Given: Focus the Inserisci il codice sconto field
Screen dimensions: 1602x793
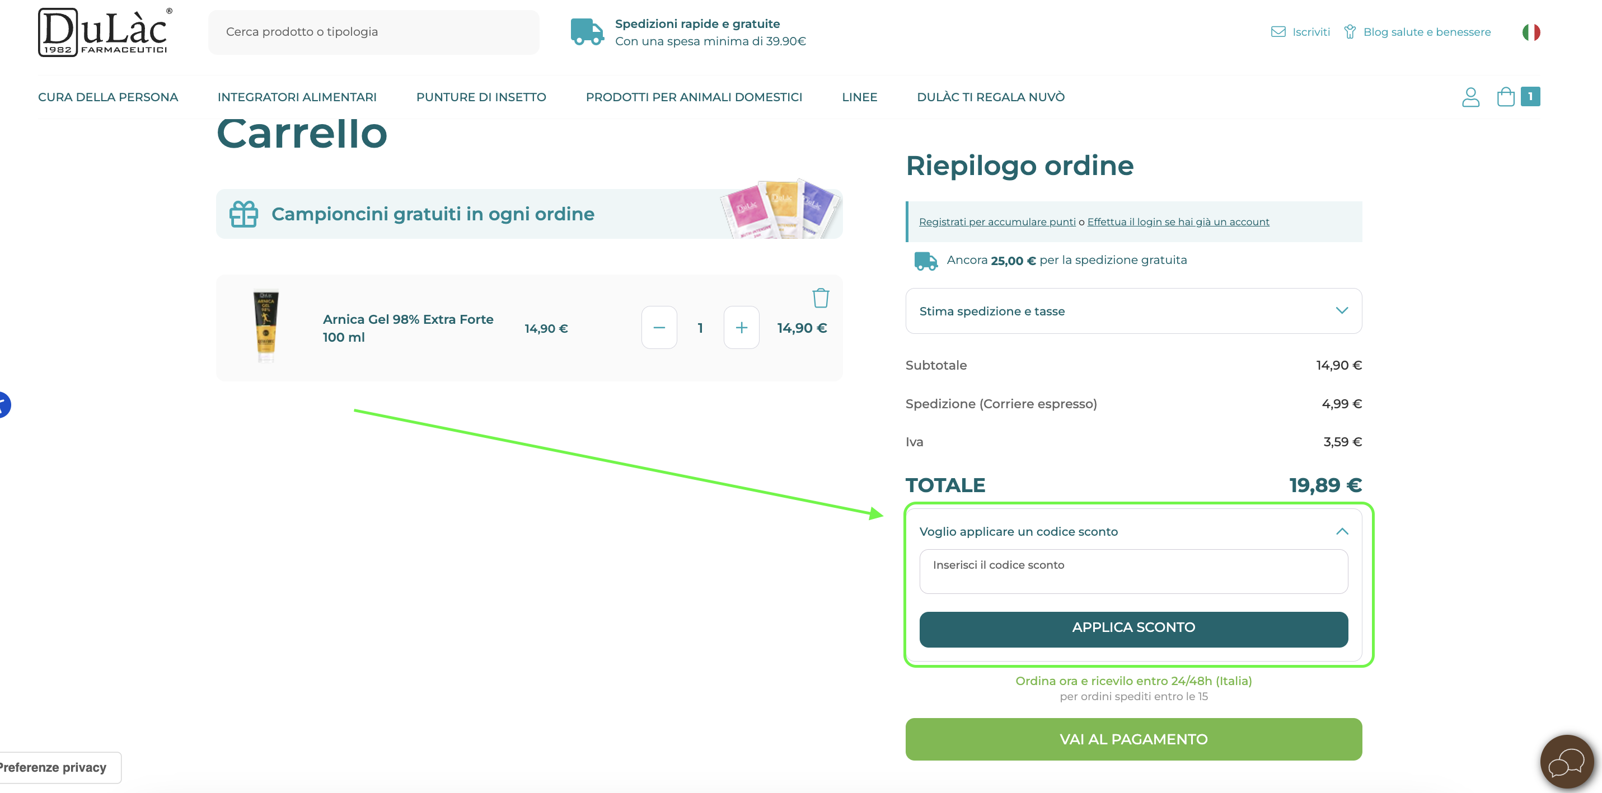Looking at the screenshot, I should pos(1133,570).
